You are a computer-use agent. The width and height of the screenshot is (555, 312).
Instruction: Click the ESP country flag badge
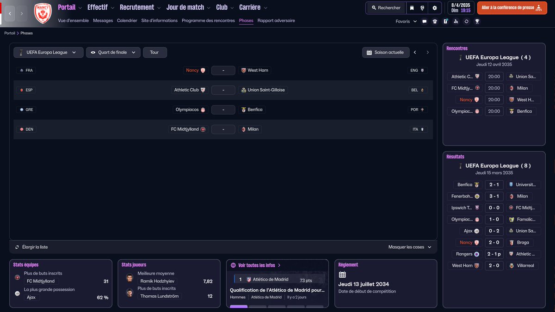coord(26,90)
